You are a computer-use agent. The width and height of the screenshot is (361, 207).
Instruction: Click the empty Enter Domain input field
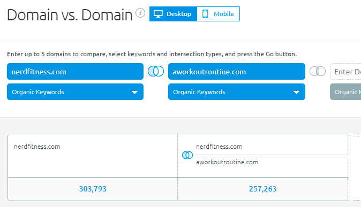(x=345, y=72)
